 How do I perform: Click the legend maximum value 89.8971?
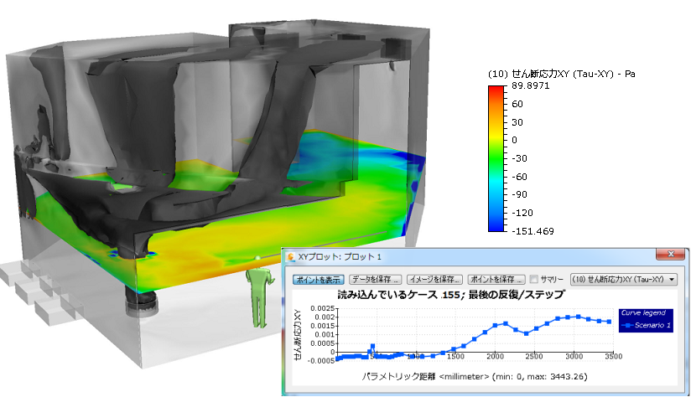click(x=531, y=85)
